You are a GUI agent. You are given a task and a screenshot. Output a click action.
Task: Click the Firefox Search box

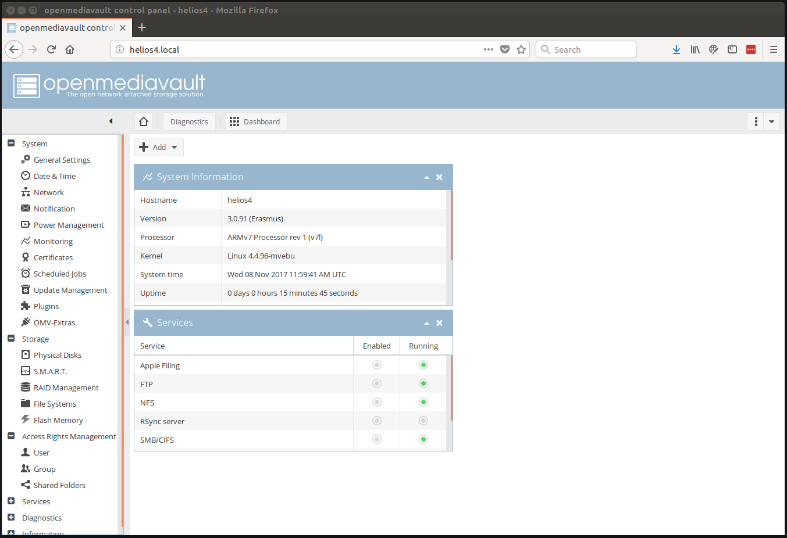pos(586,49)
